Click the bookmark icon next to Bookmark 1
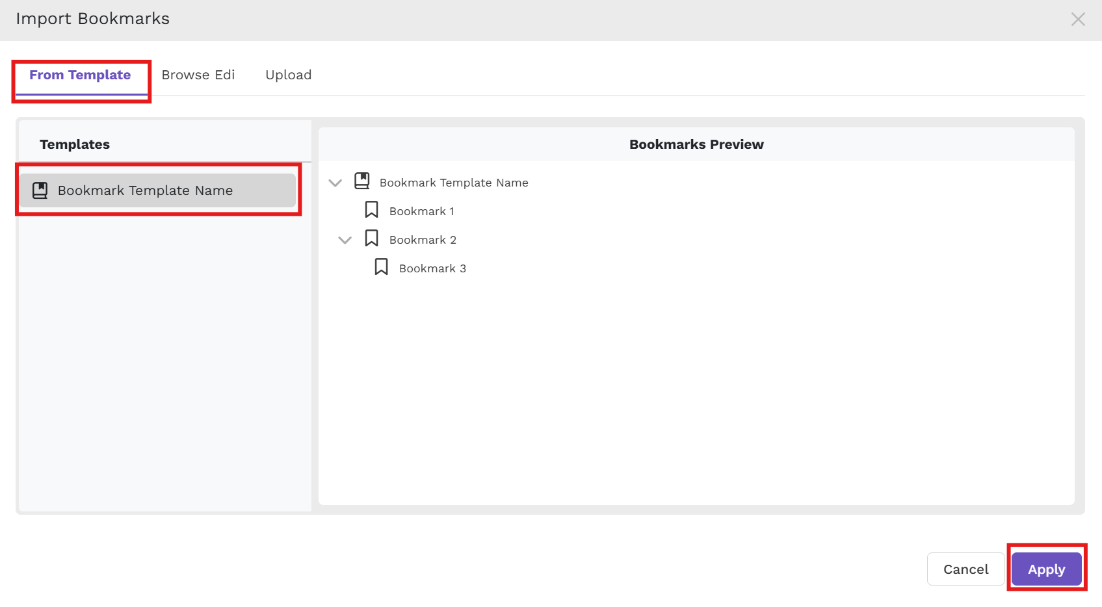This screenshot has height=607, width=1102. (371, 209)
